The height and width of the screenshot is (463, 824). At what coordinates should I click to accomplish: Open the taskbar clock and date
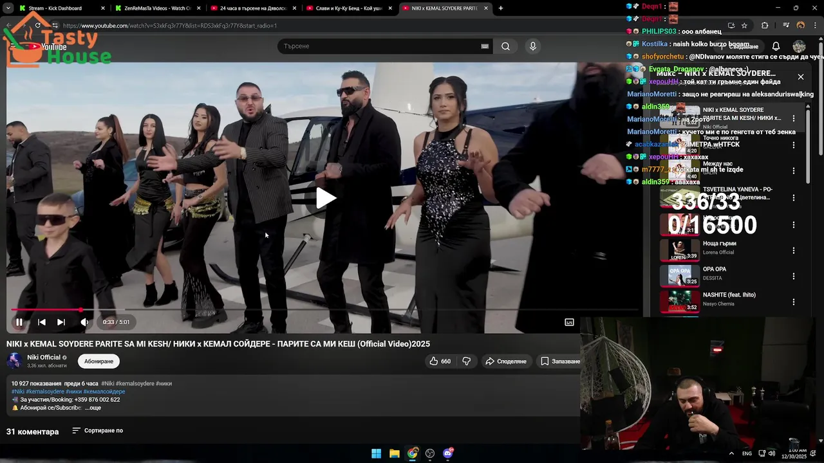794,453
